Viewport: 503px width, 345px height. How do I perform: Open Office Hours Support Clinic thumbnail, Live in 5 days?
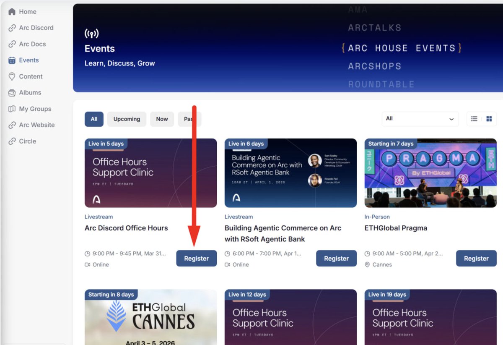pos(150,173)
